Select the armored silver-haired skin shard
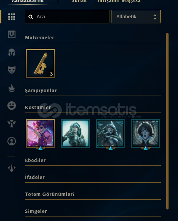This screenshot has width=178, height=221. [x=75, y=134]
